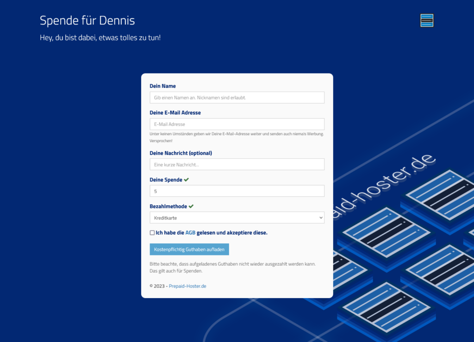This screenshot has width=474, height=342.
Task: Click the 'Deine Spende' amount field
Action: [x=237, y=191]
